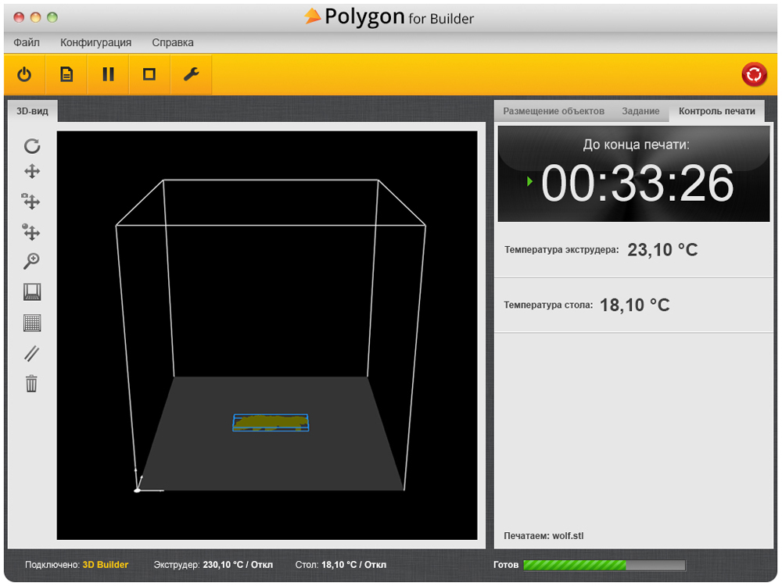The image size is (782, 586).
Task: Stop the print with square icon
Action: (x=149, y=75)
